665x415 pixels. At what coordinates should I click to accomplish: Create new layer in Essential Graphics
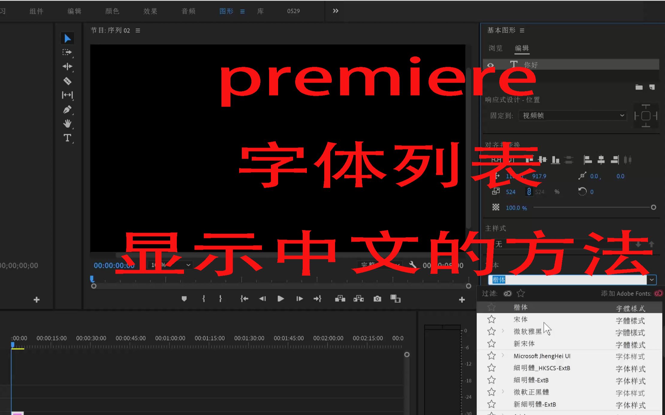coord(652,87)
